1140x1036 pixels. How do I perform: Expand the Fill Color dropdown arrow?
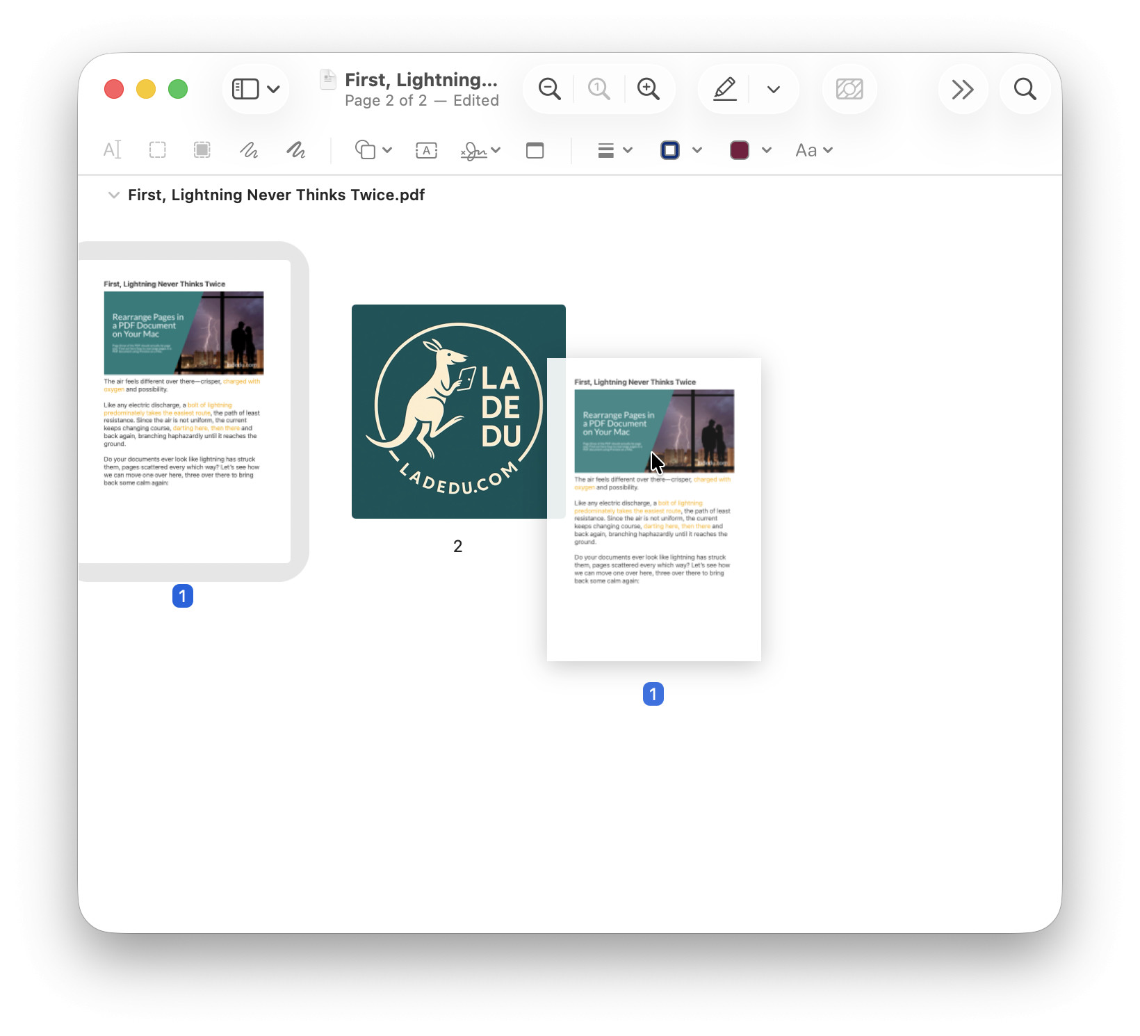coord(767,150)
